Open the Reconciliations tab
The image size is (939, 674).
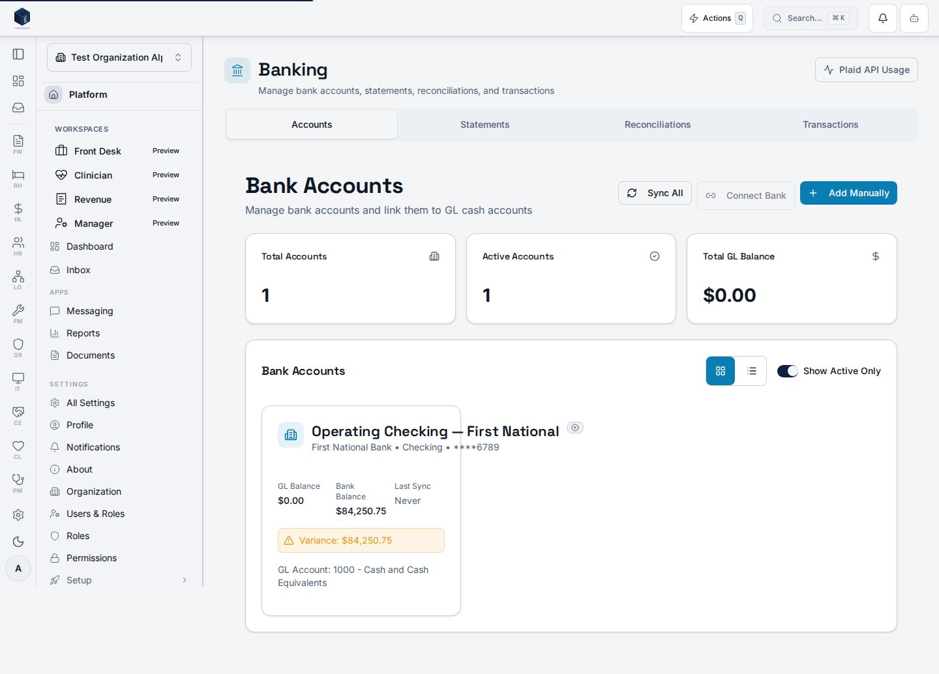(x=657, y=125)
